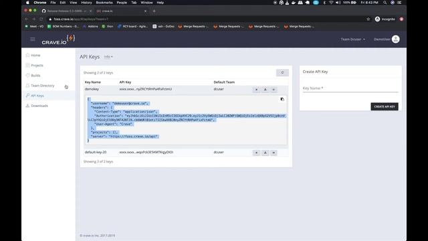This screenshot has width=428, height=241.
Task: Go to Home in the sidebar
Action: coord(35,55)
